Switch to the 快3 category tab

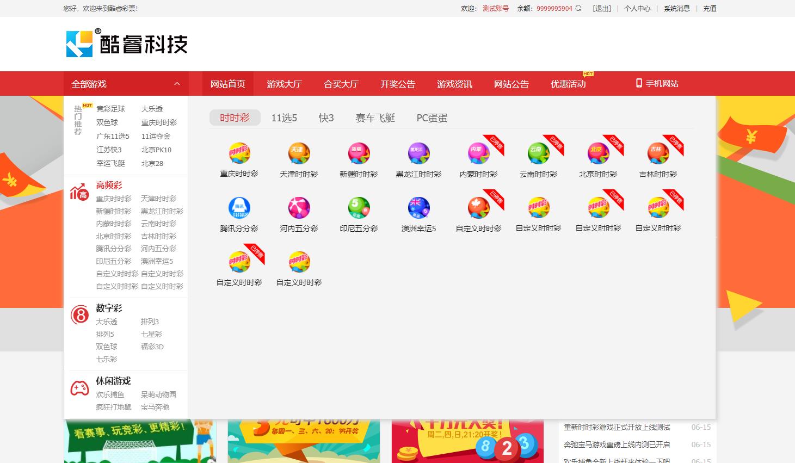click(326, 118)
